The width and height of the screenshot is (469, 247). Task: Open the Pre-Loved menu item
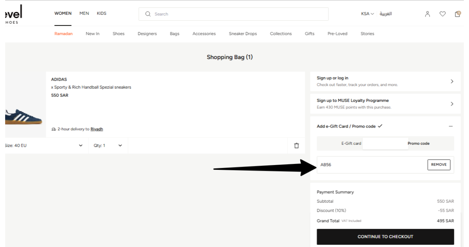(x=337, y=34)
